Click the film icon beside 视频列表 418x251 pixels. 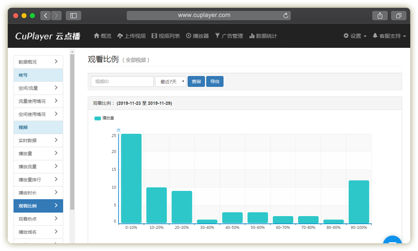tap(154, 36)
